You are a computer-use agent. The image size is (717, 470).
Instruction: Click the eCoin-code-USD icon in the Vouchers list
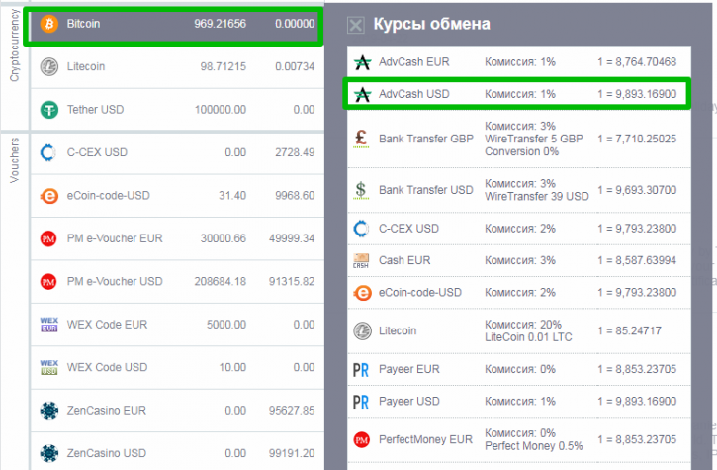coord(48,195)
